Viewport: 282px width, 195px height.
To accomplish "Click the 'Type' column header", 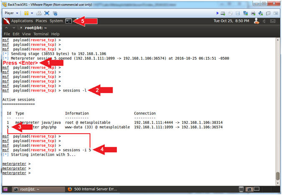I will [20, 114].
